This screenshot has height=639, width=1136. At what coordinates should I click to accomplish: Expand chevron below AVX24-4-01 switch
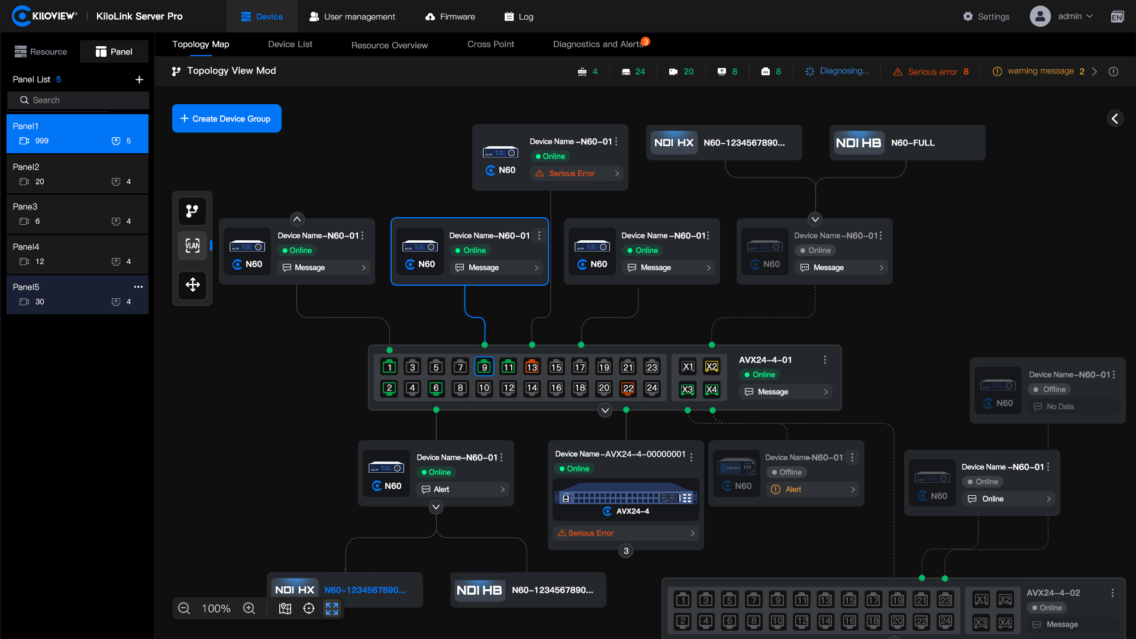(605, 410)
